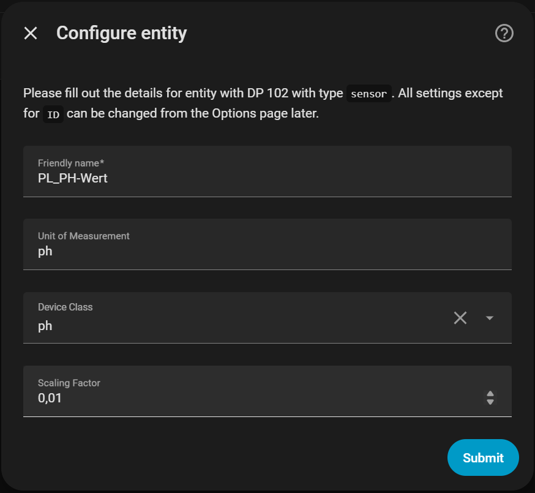The height and width of the screenshot is (493, 535).
Task: Open the help icon in dialog header
Action: tap(504, 33)
